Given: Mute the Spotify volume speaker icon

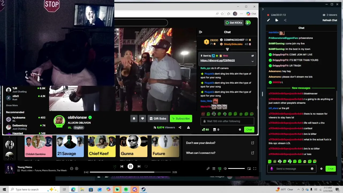Looking at the screenshot, I should point(225,169).
